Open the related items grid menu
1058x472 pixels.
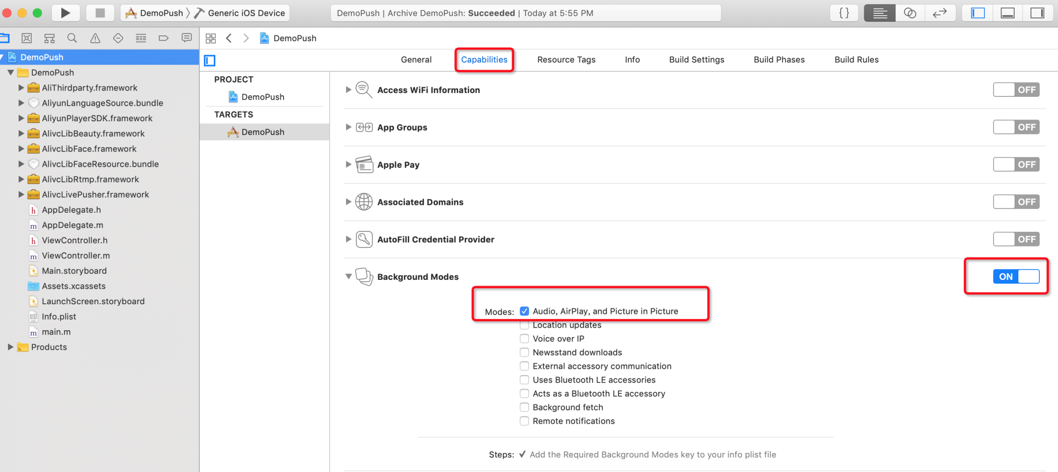tap(211, 38)
